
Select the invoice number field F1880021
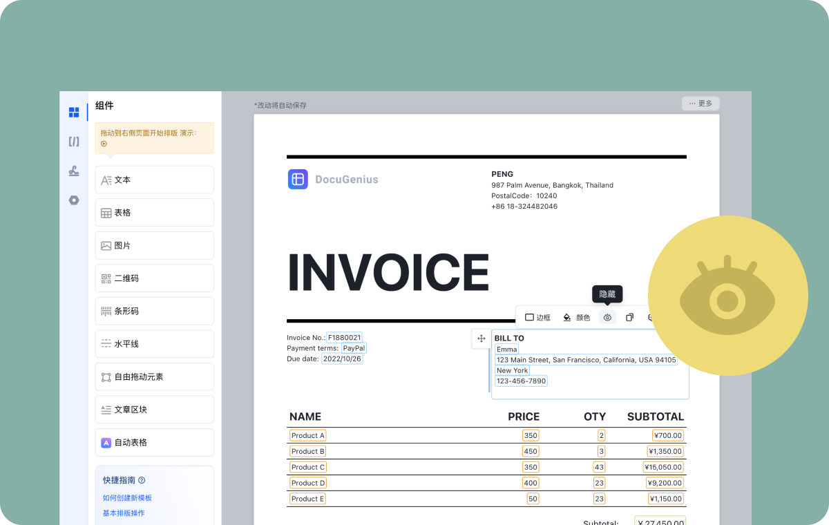pos(345,338)
